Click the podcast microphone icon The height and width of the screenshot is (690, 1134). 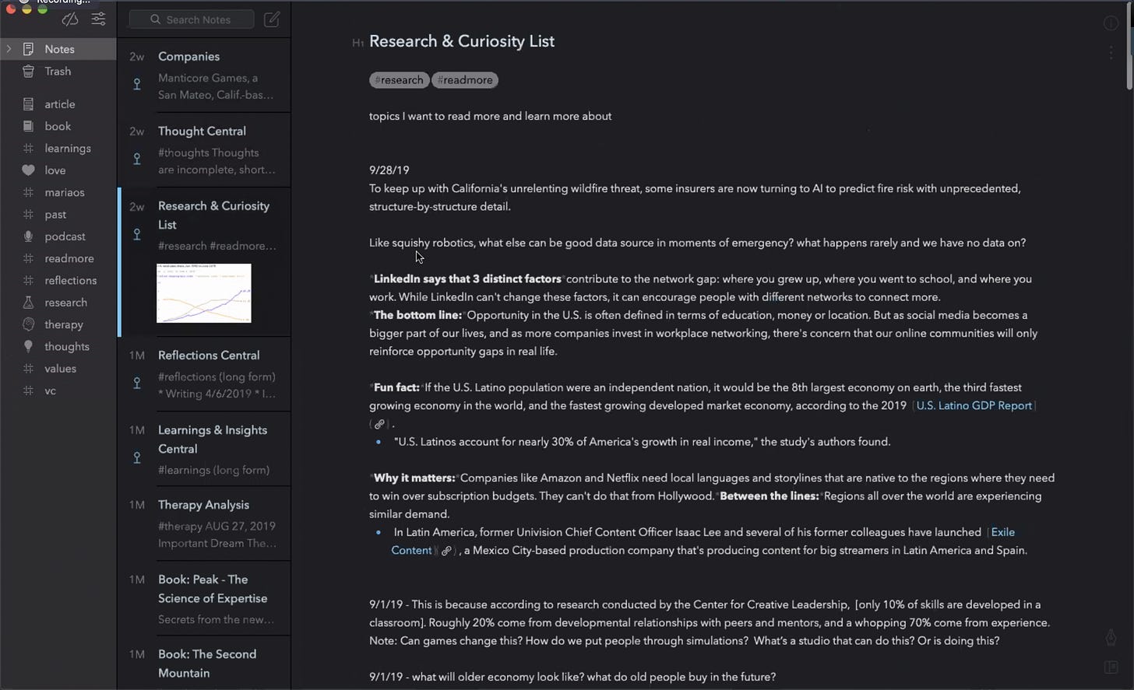tap(28, 236)
